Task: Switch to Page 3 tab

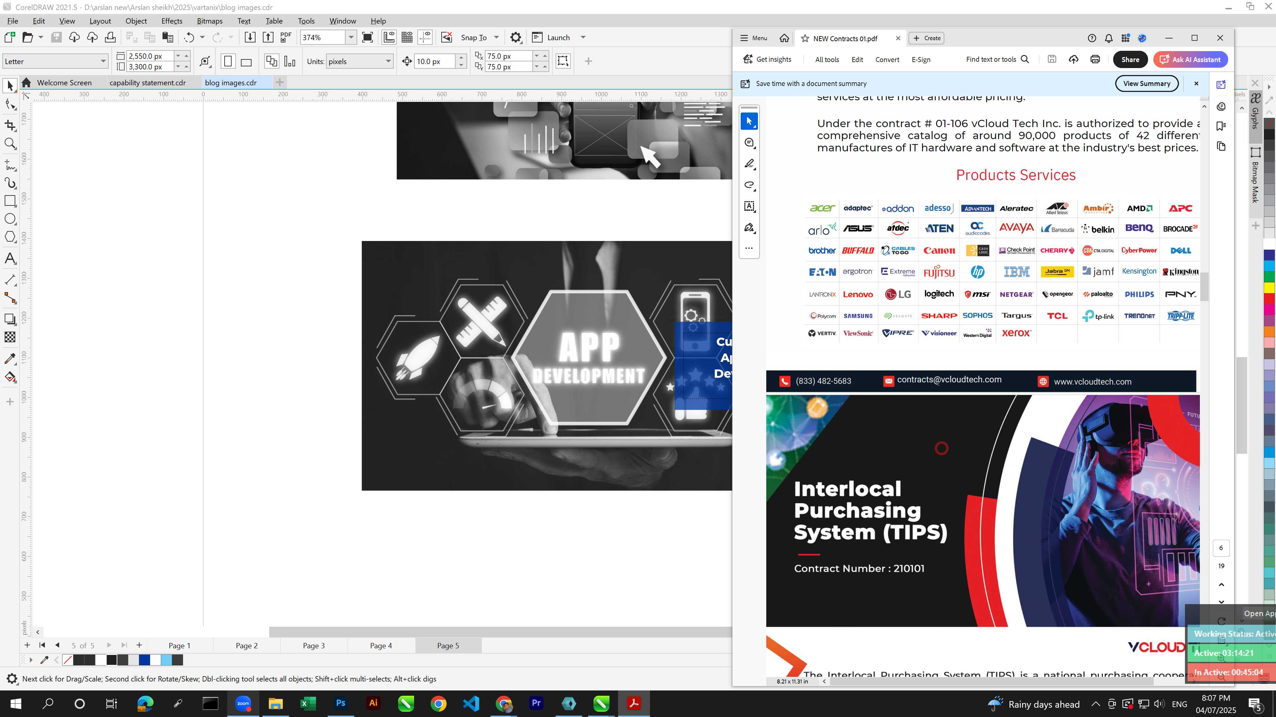Action: 314,646
